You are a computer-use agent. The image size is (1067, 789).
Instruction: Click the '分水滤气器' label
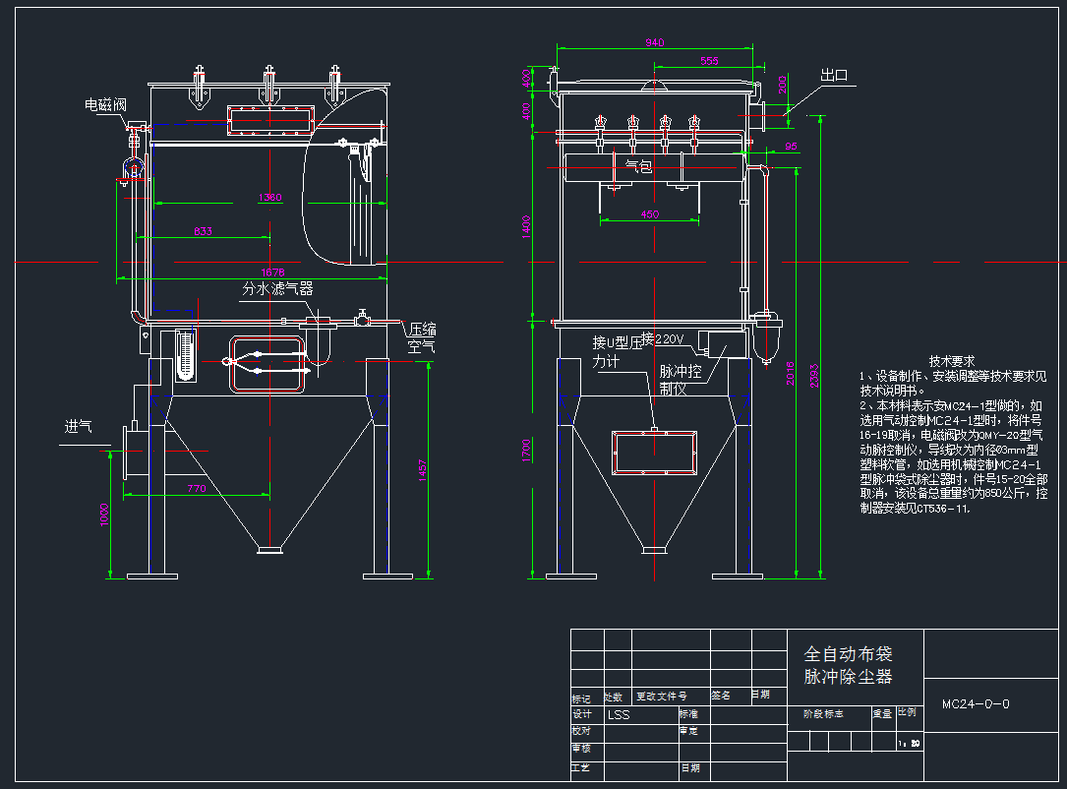277,288
